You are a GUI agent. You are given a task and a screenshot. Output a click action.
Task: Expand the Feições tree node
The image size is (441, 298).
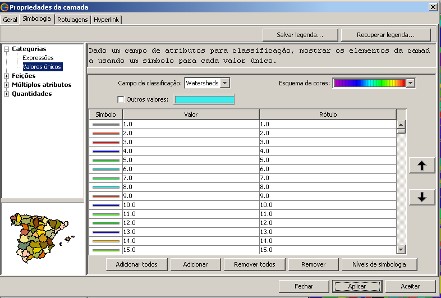[x=7, y=76]
